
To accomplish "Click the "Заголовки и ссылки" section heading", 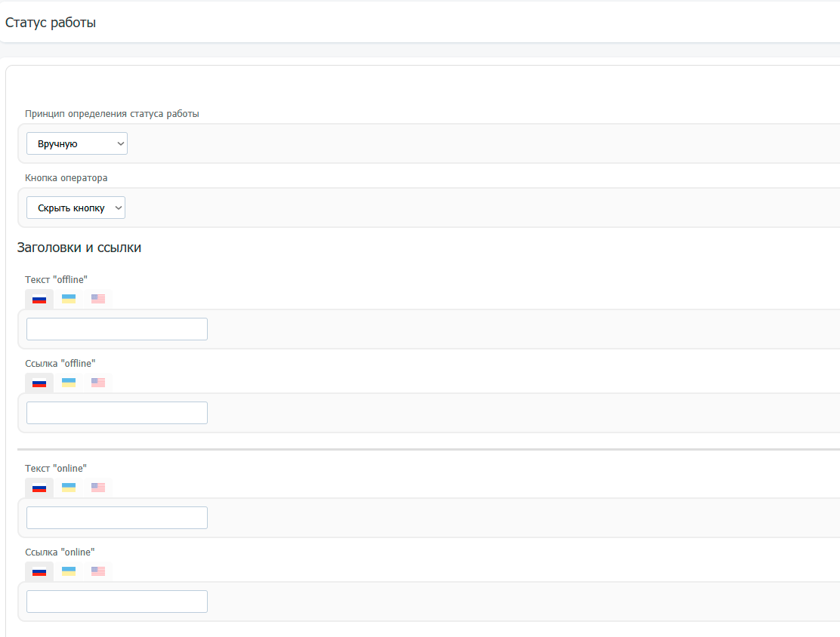I will (79, 248).
